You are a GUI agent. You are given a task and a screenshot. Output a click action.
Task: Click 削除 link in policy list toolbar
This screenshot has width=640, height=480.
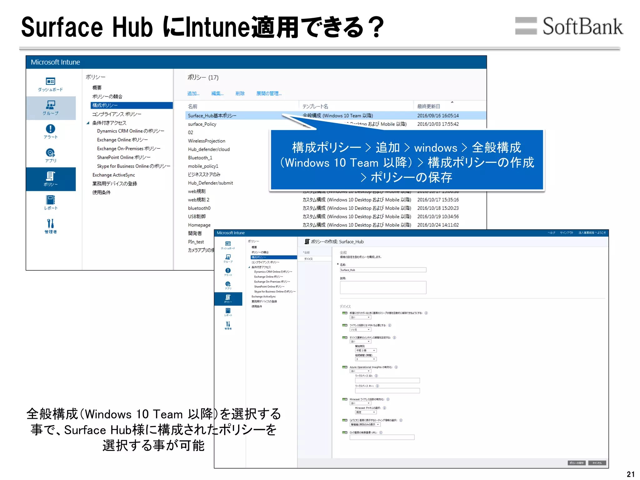240,93
